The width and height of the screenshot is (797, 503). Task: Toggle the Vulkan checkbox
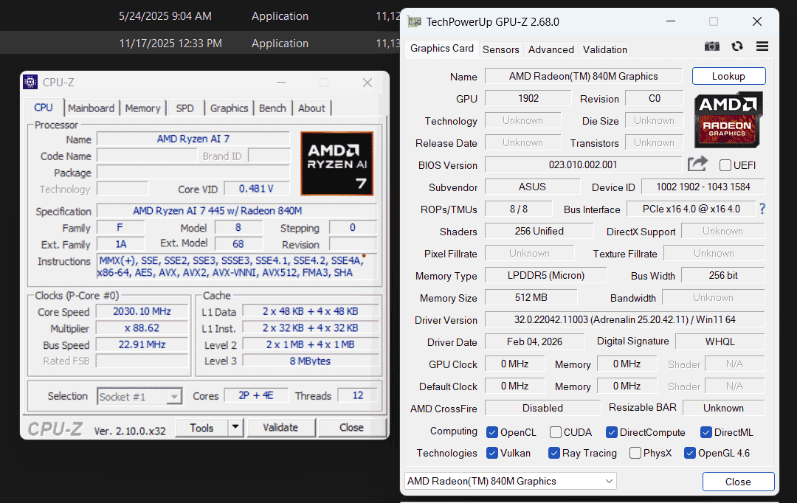pos(491,453)
